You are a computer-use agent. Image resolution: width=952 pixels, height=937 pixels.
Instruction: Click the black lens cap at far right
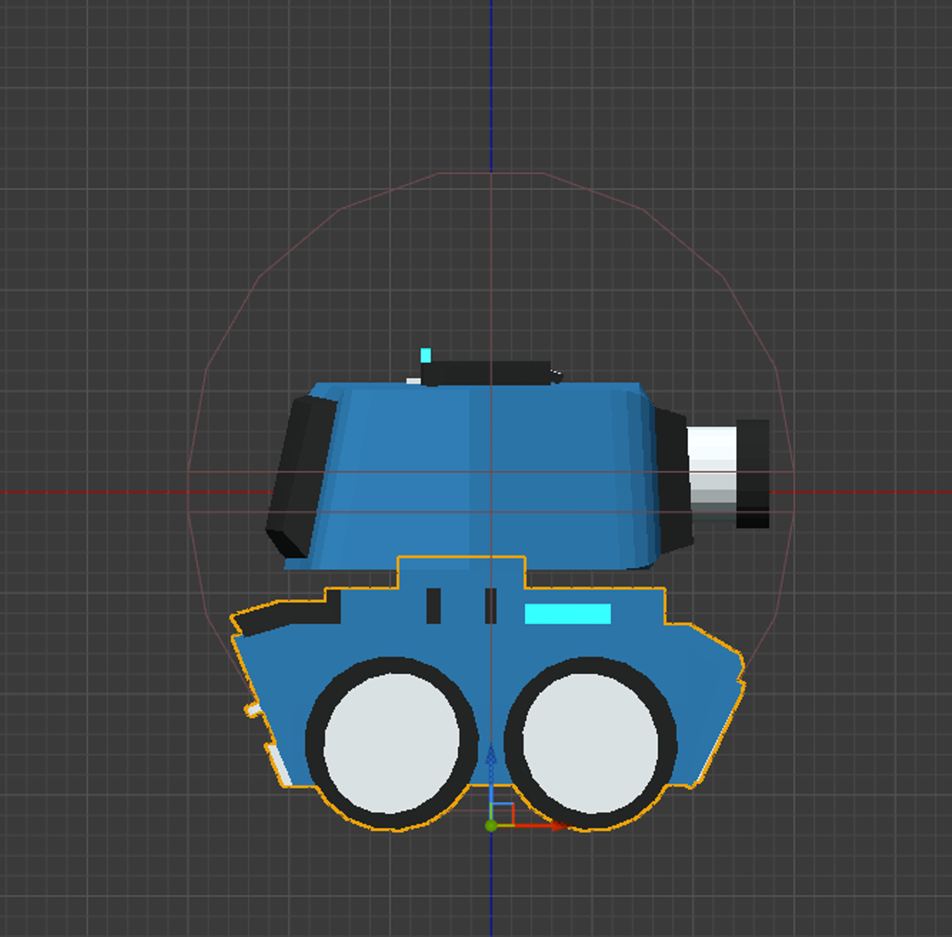(753, 473)
